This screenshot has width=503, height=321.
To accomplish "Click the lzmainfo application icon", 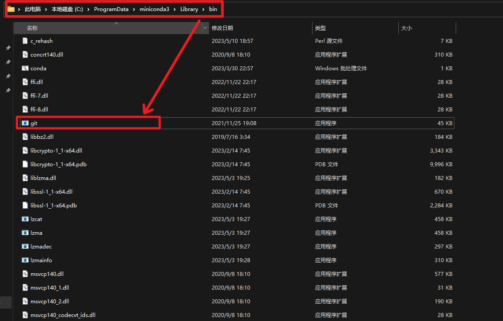I will pyautogui.click(x=25, y=260).
